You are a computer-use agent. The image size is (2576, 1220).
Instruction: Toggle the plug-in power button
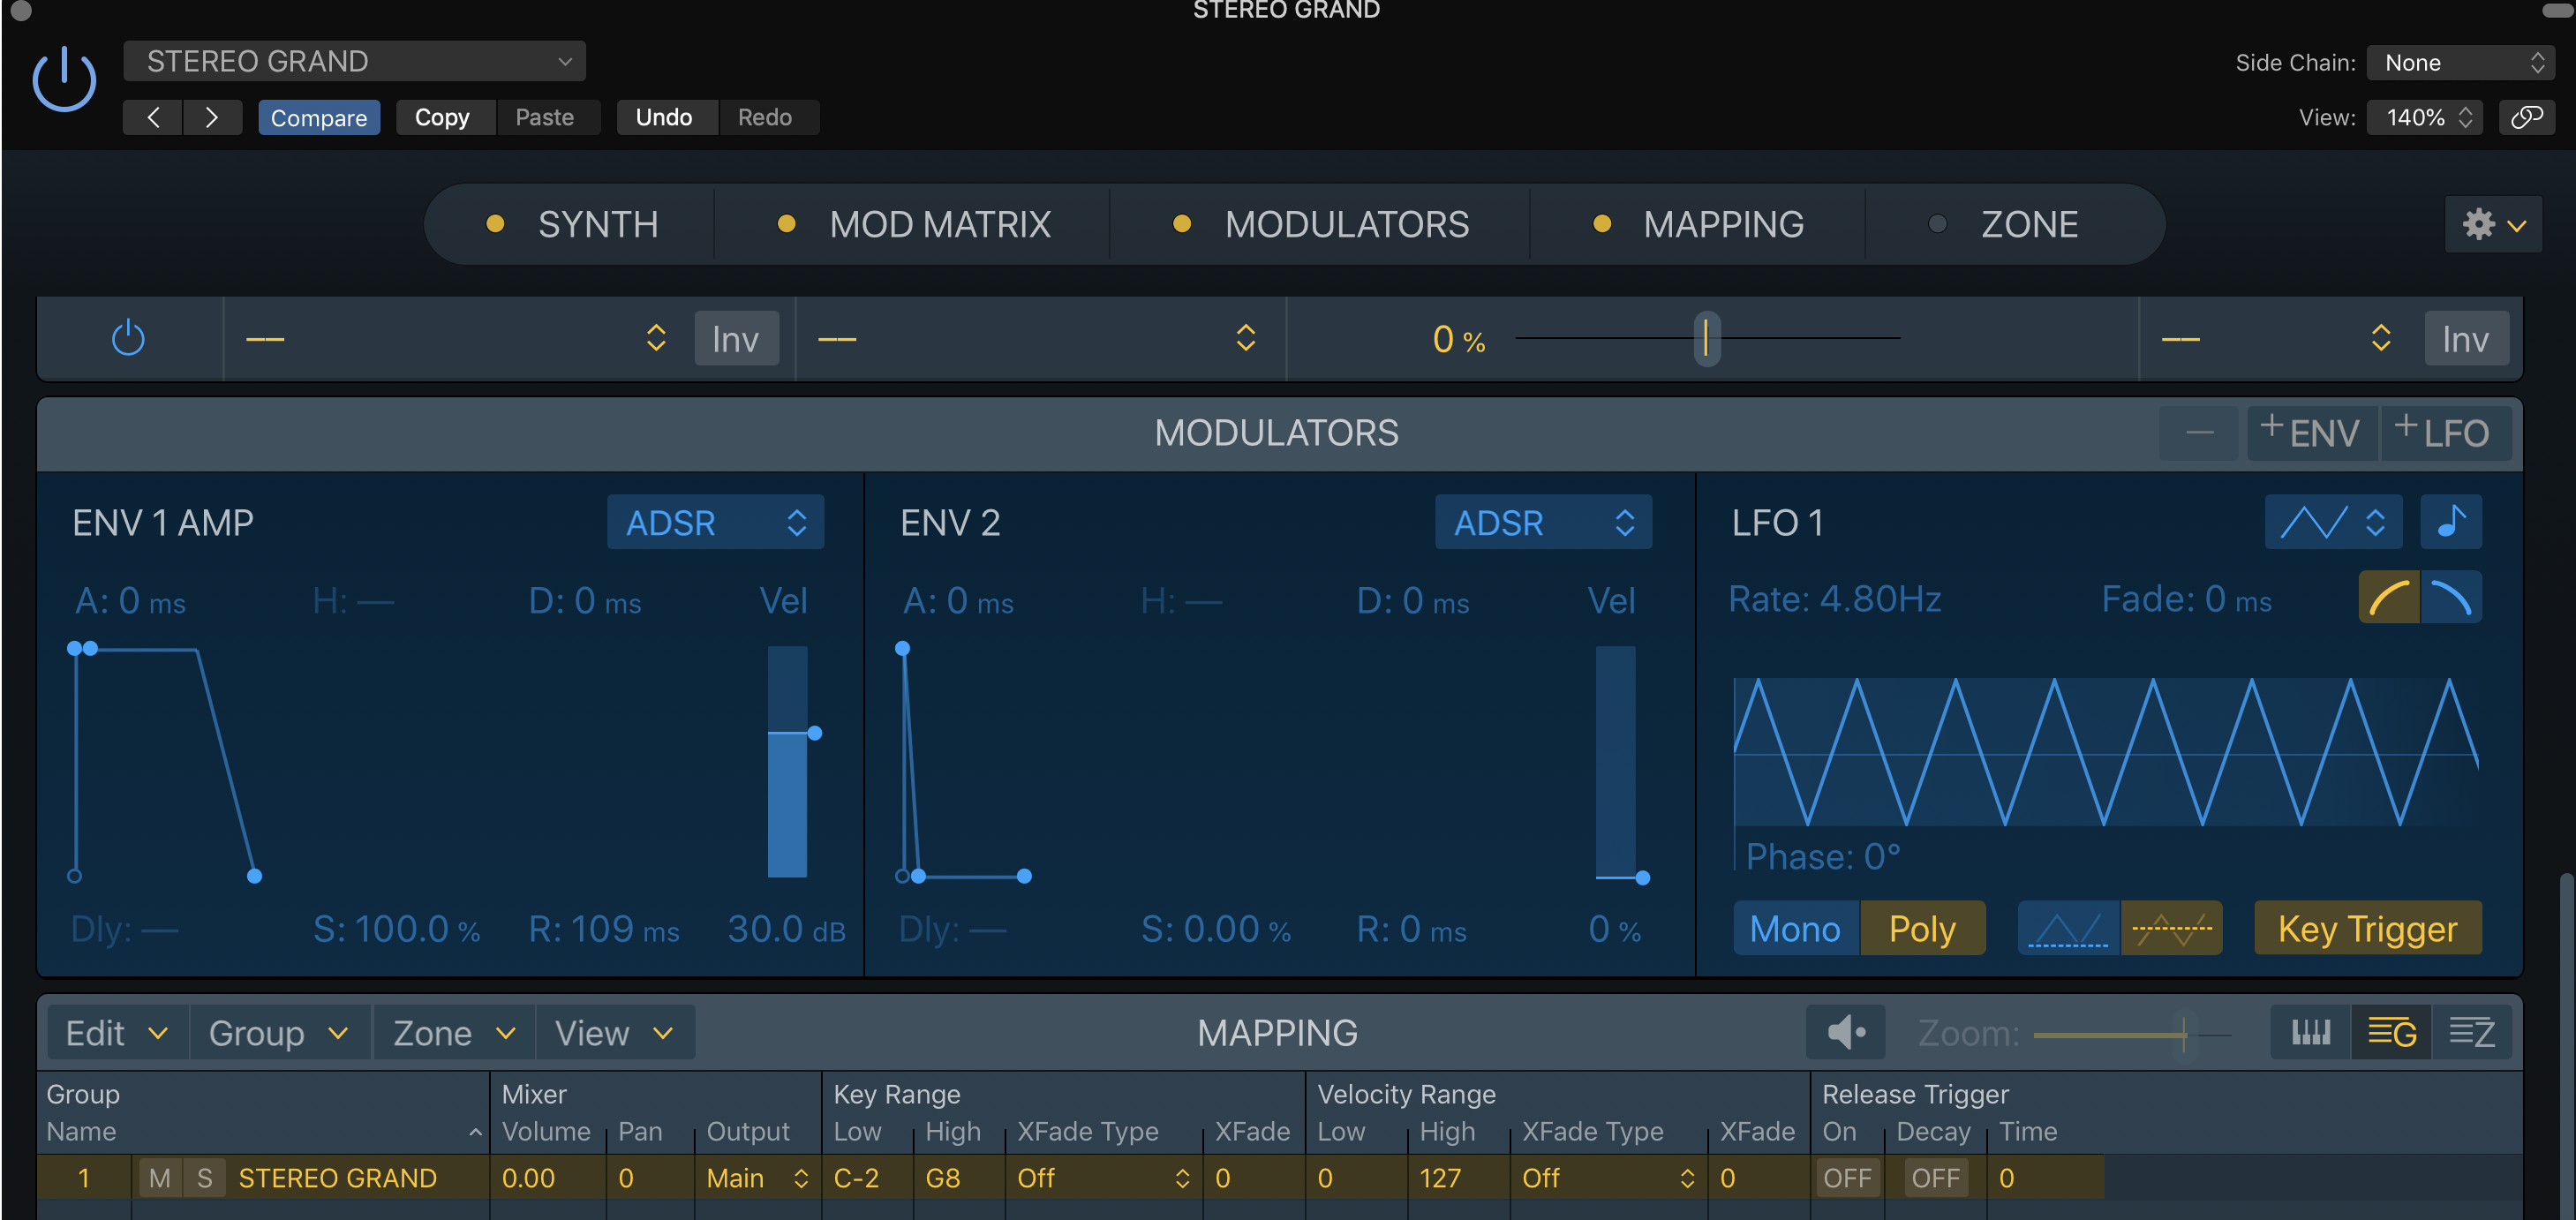(64, 80)
